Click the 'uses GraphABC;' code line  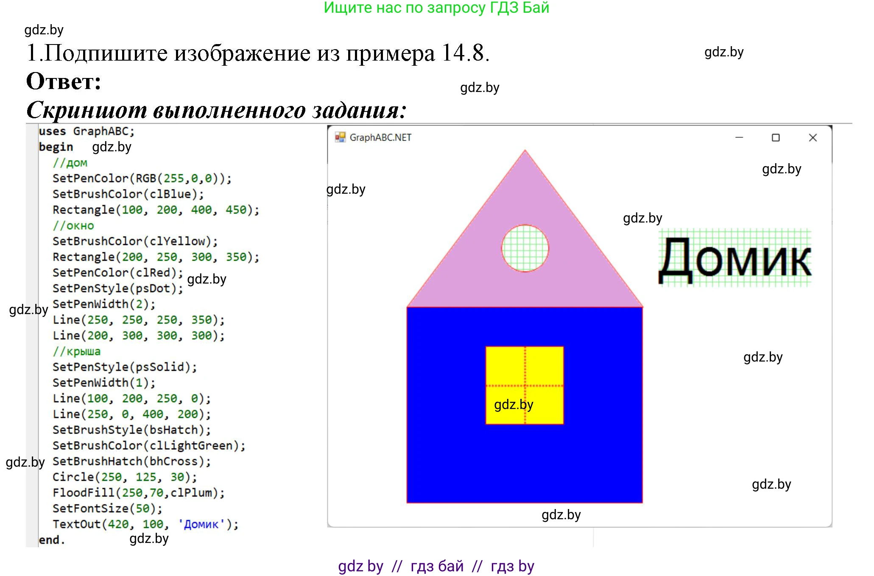(x=87, y=131)
